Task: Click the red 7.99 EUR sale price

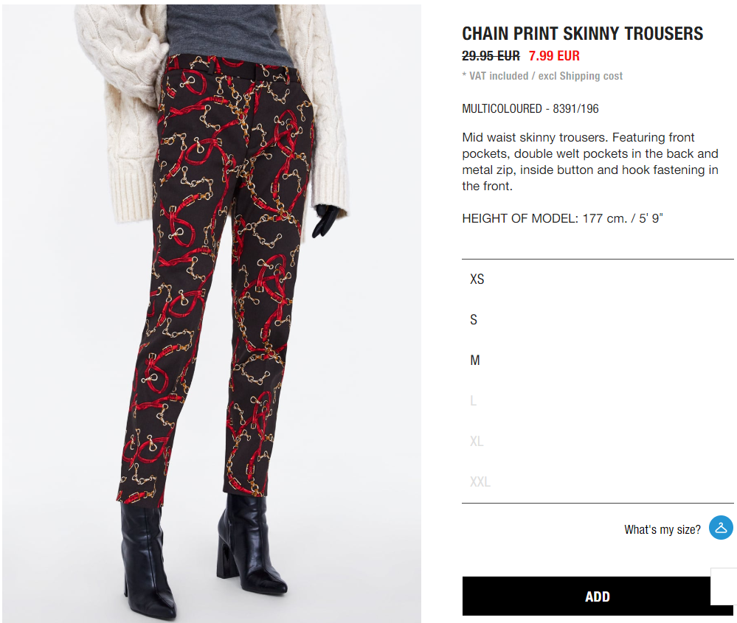Action: click(x=554, y=56)
